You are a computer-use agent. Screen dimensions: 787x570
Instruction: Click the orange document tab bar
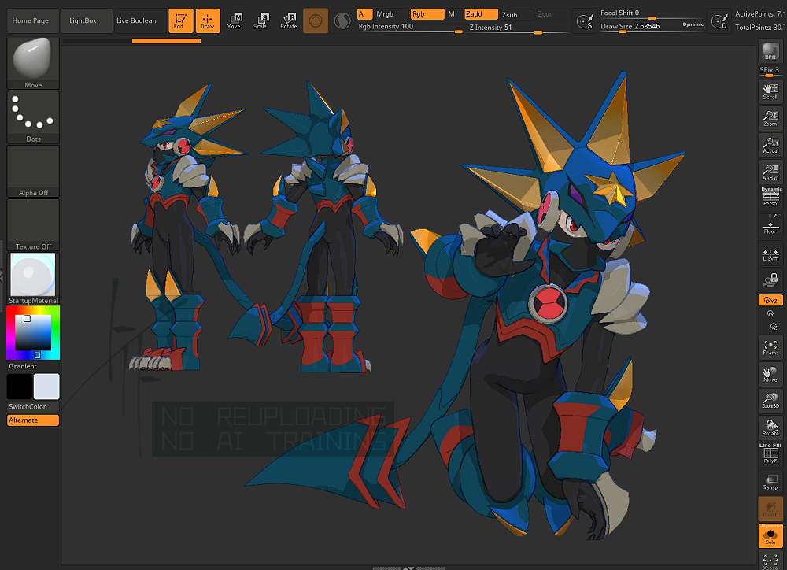(x=166, y=41)
